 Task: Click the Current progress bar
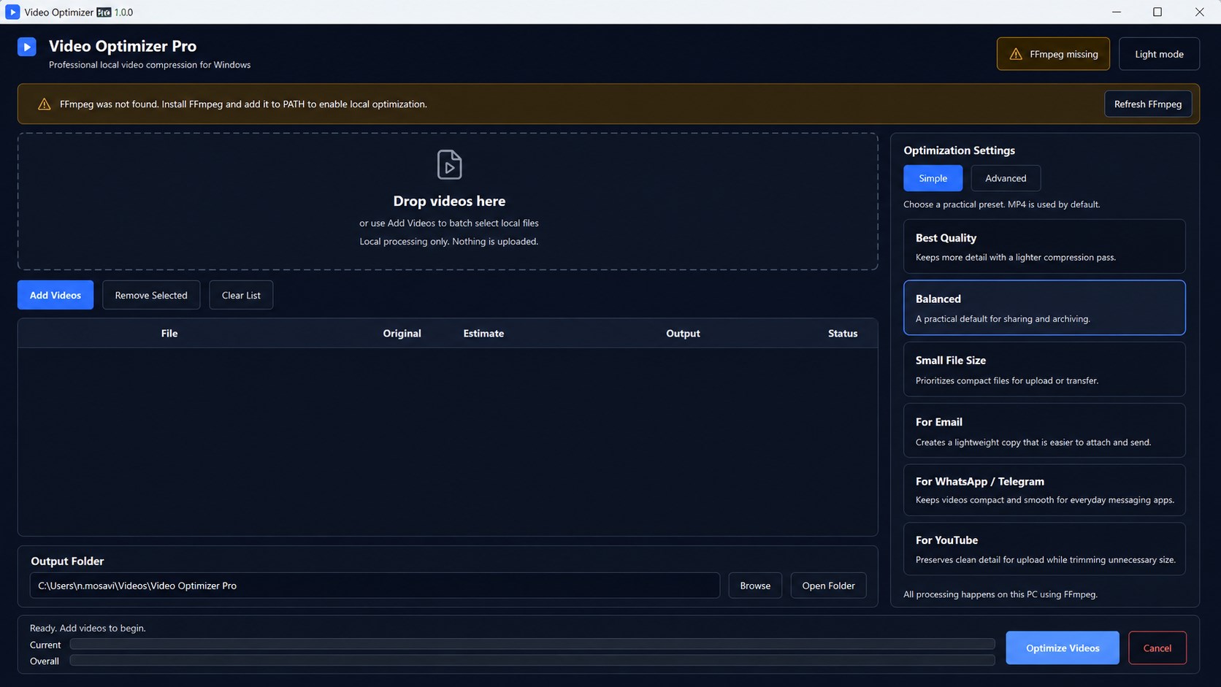click(532, 644)
